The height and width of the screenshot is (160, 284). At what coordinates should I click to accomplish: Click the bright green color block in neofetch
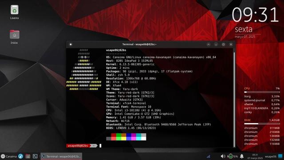pyautogui.click(x=118, y=139)
